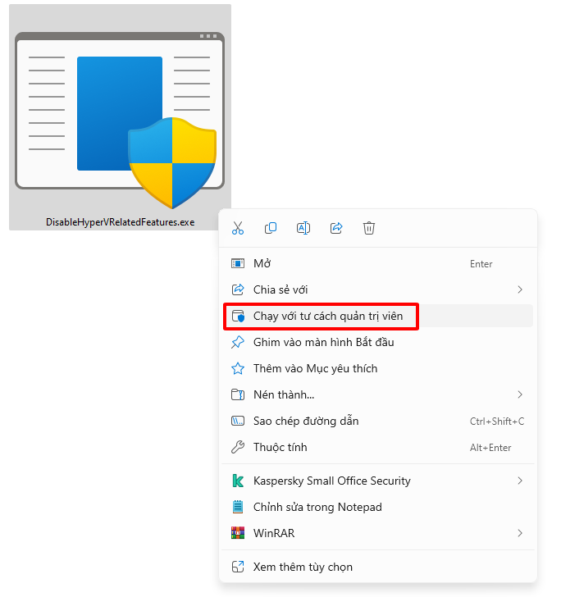Click the zip folder icon beside Nén thành
The height and width of the screenshot is (597, 561).
pos(238,394)
